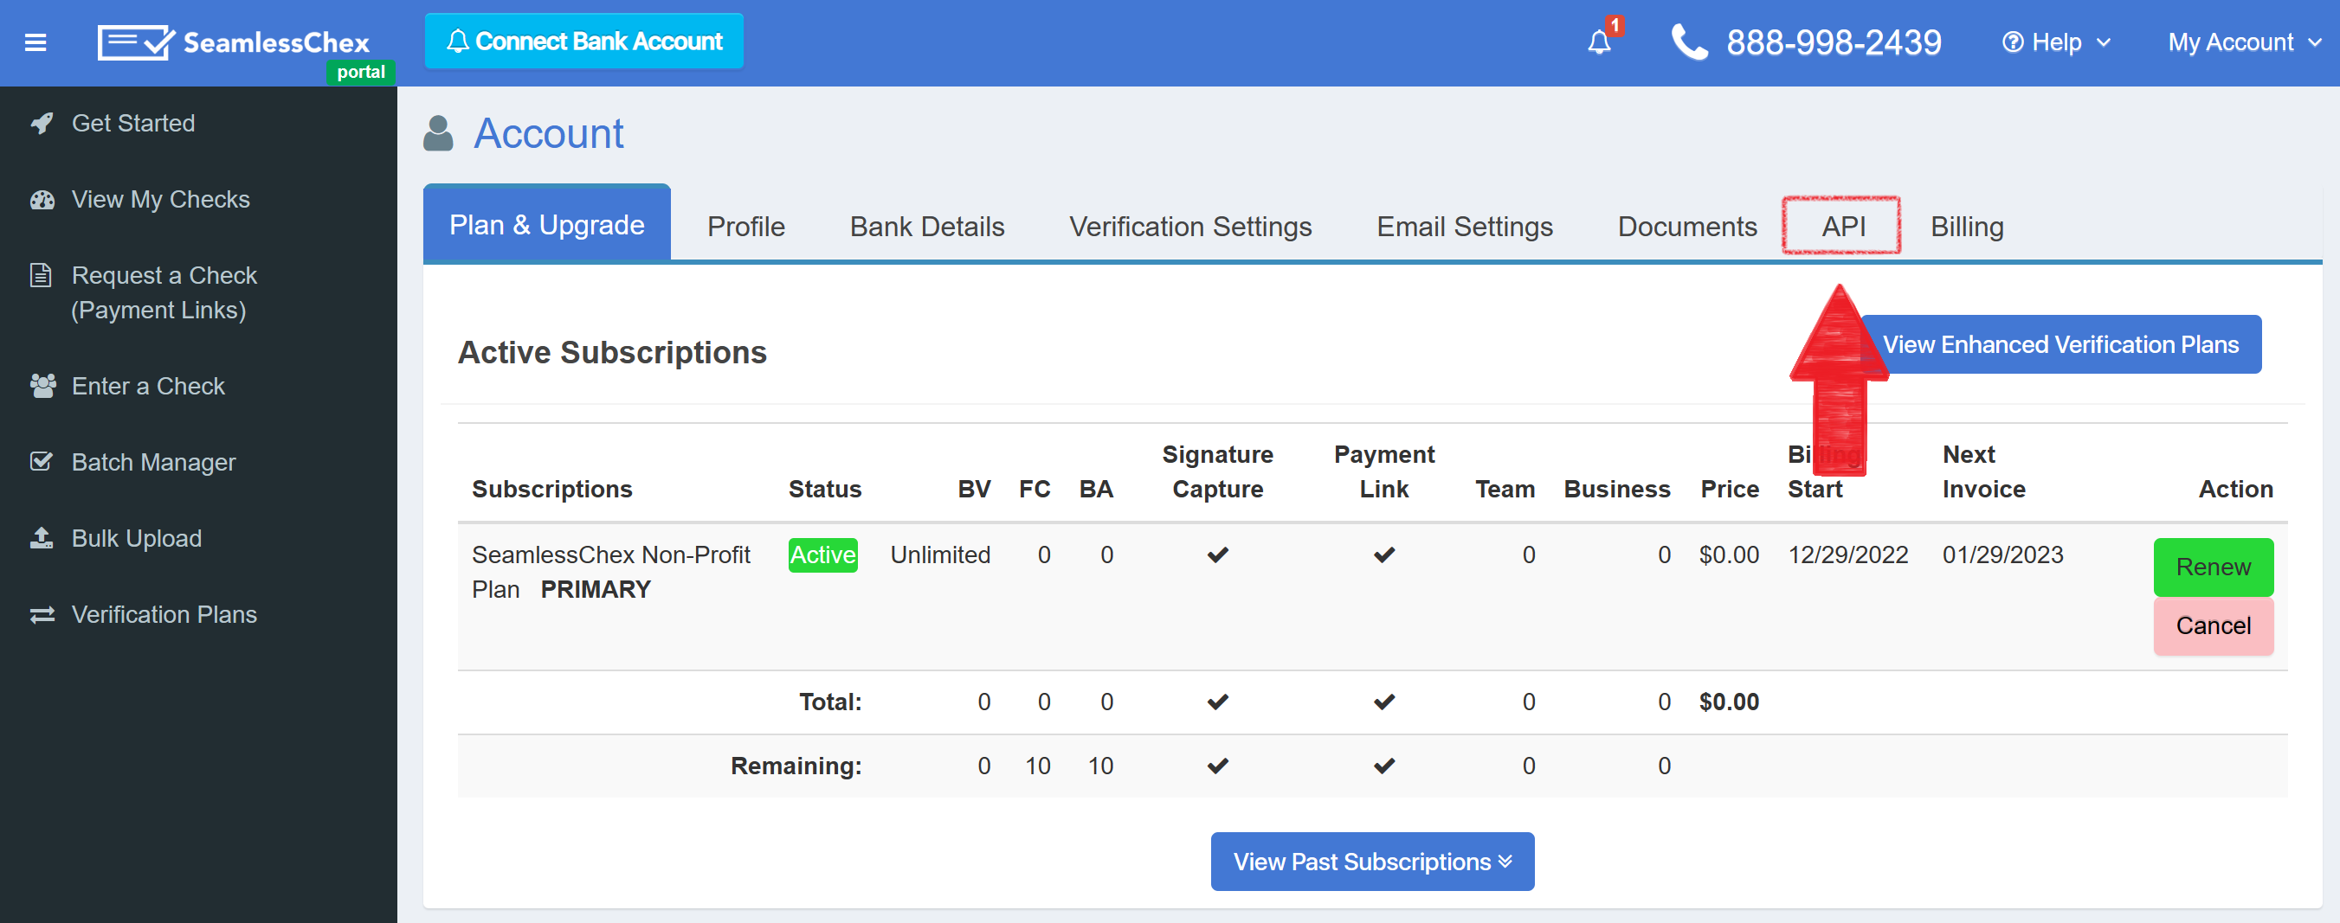This screenshot has height=923, width=2340.
Task: Click the Remaining row label
Action: tap(796, 766)
